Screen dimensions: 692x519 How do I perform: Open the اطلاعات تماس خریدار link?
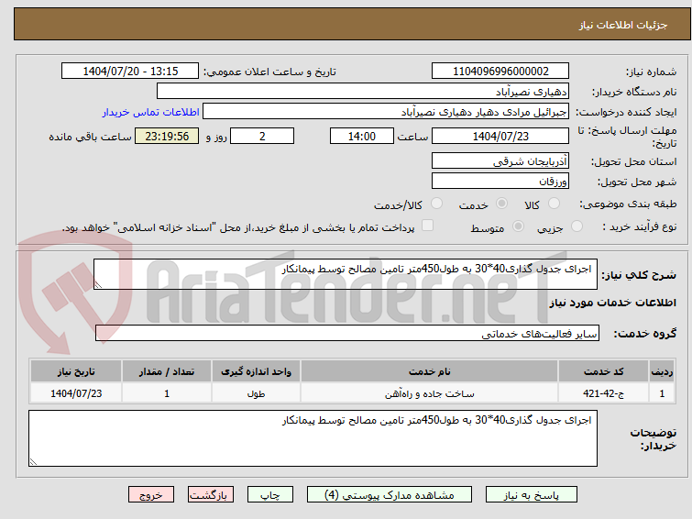pyautogui.click(x=151, y=112)
